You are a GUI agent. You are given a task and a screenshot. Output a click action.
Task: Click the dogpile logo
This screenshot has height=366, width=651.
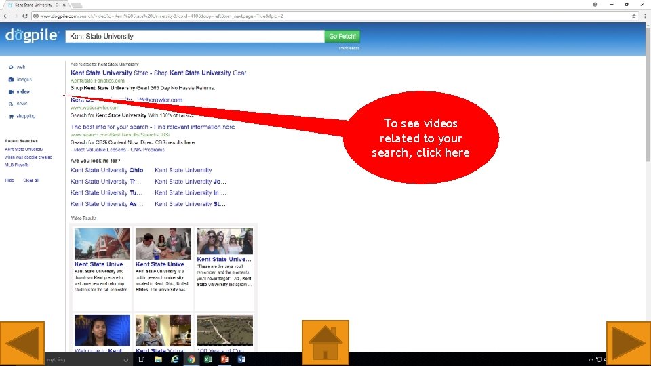tap(32, 35)
